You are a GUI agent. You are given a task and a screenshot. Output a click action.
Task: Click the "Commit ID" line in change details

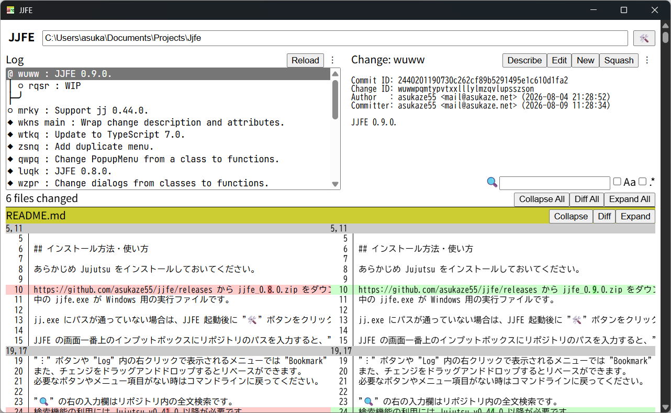click(x=460, y=81)
